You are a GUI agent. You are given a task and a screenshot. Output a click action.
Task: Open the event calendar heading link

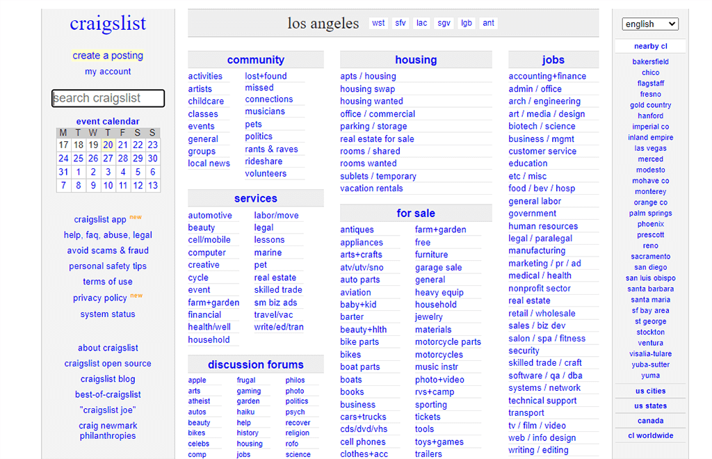click(x=108, y=121)
